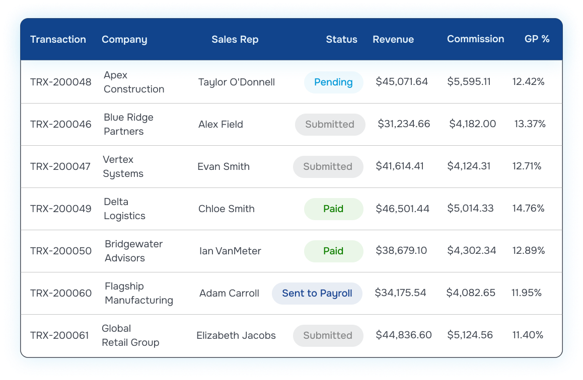Image resolution: width=583 pixels, height=380 pixels.
Task: Select the Apex Construction company name
Action: point(134,82)
